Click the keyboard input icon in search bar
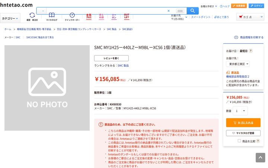 [x=180, y=11]
